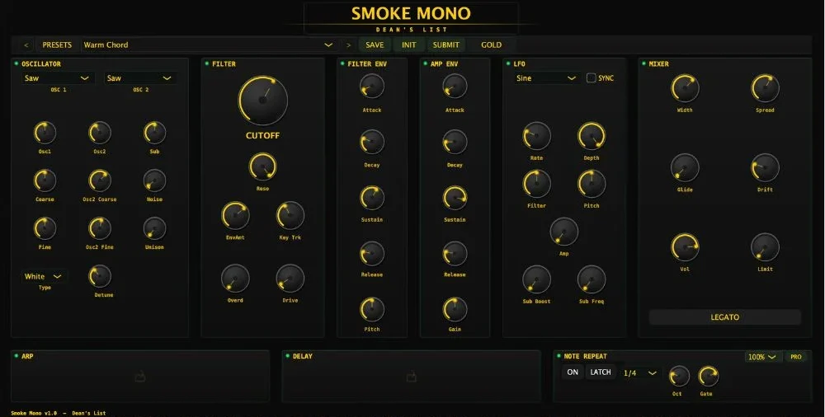
Task: Click the LFO Rate knob
Action: pyautogui.click(x=537, y=136)
